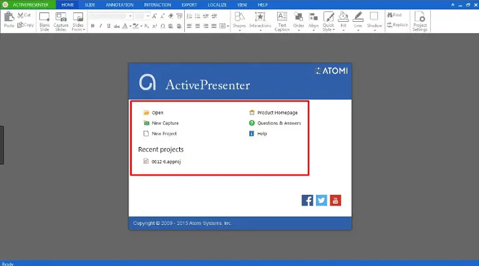This screenshot has width=479, height=266.
Task: Click the clear formatting eraser icon
Action: pyautogui.click(x=170, y=16)
